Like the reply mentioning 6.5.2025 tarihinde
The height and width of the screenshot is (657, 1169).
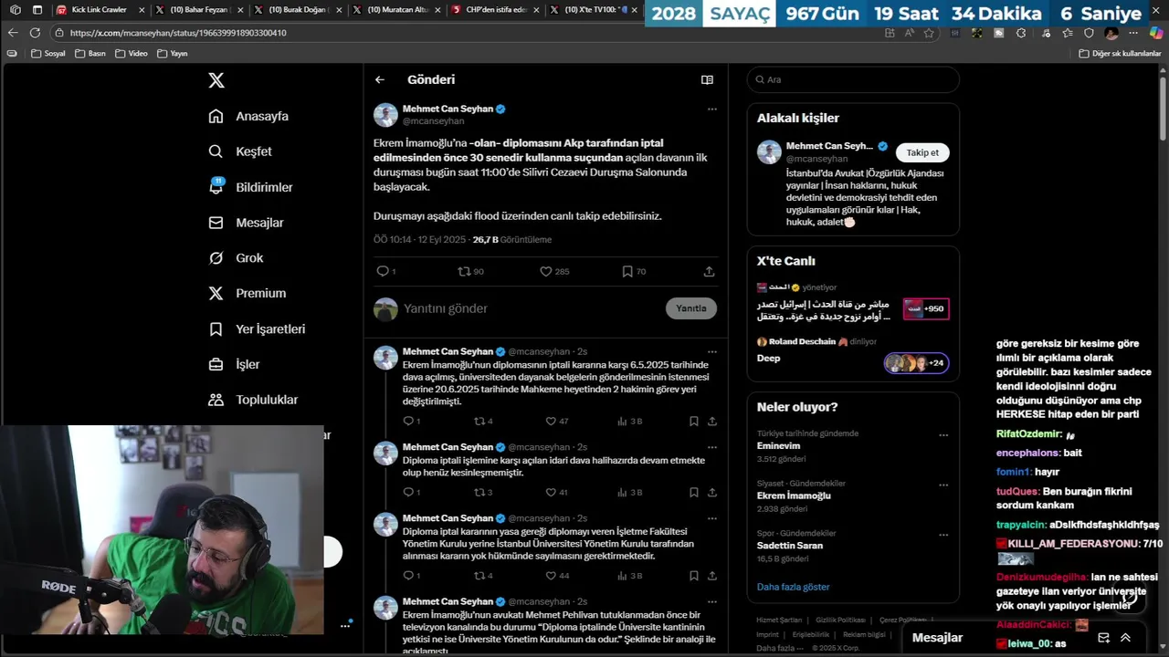557,421
